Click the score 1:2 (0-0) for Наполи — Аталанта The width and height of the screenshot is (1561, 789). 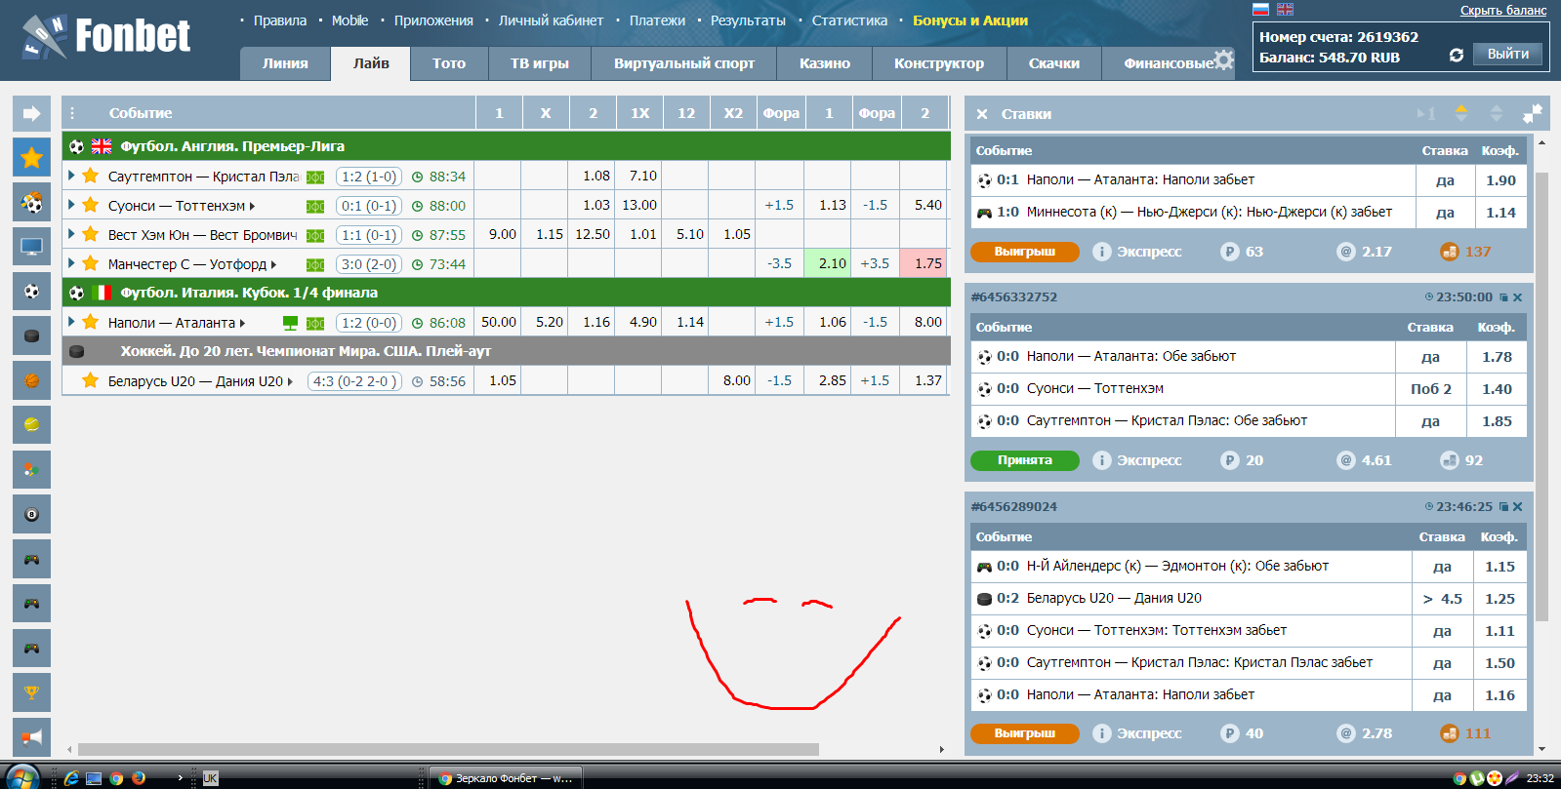coord(369,323)
